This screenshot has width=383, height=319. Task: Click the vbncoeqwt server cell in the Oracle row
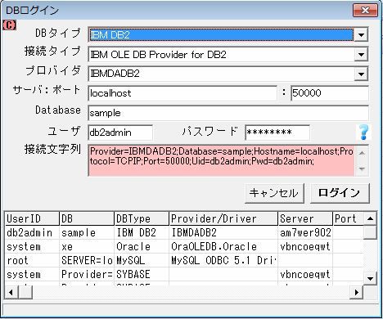(x=305, y=247)
